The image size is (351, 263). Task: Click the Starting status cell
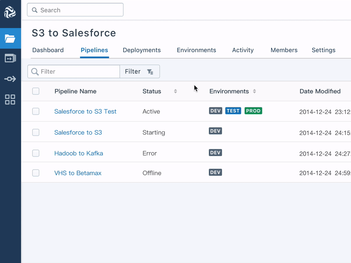pos(154,132)
